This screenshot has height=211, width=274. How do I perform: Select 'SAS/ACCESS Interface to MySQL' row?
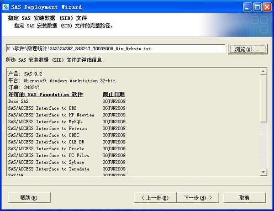click(67, 121)
